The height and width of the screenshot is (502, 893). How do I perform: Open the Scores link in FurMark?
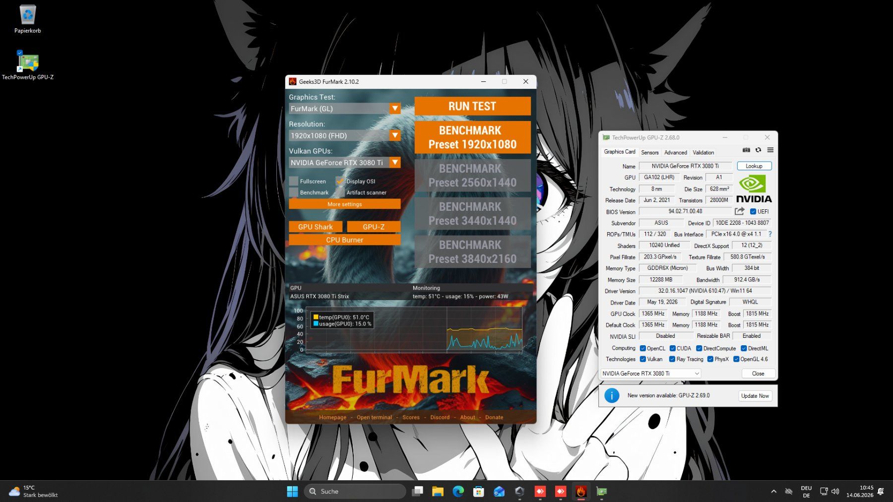[x=411, y=417]
